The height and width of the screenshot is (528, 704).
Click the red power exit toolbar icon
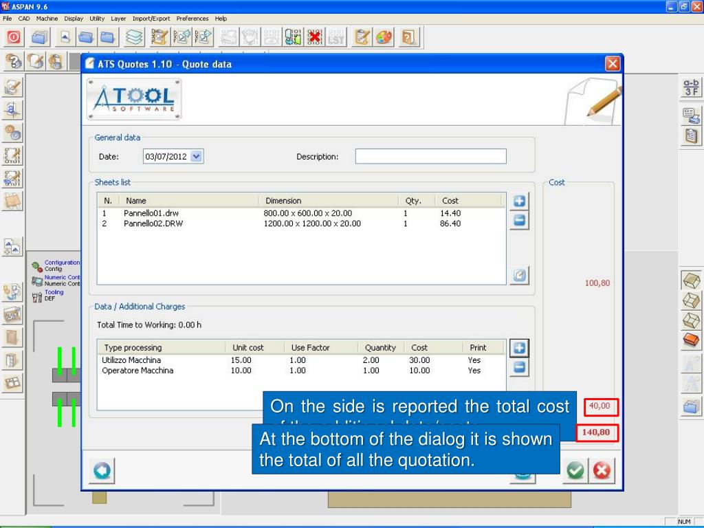point(14,37)
